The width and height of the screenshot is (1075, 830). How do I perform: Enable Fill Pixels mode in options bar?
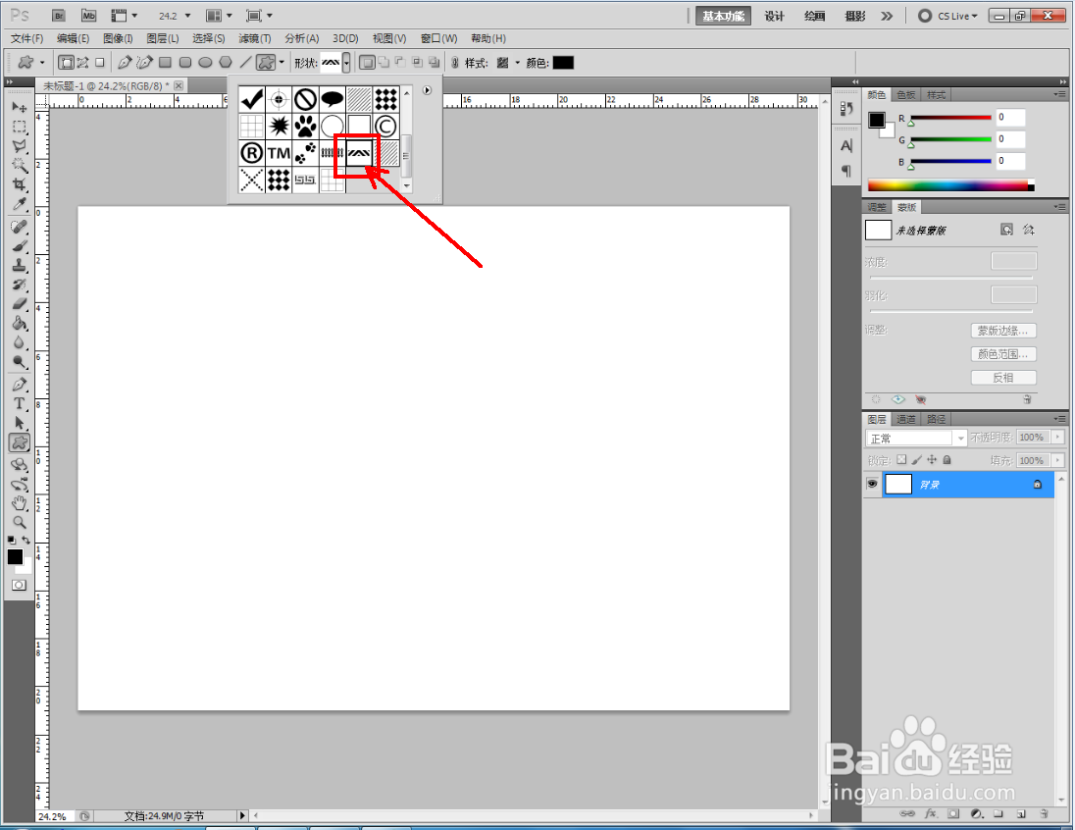click(100, 63)
